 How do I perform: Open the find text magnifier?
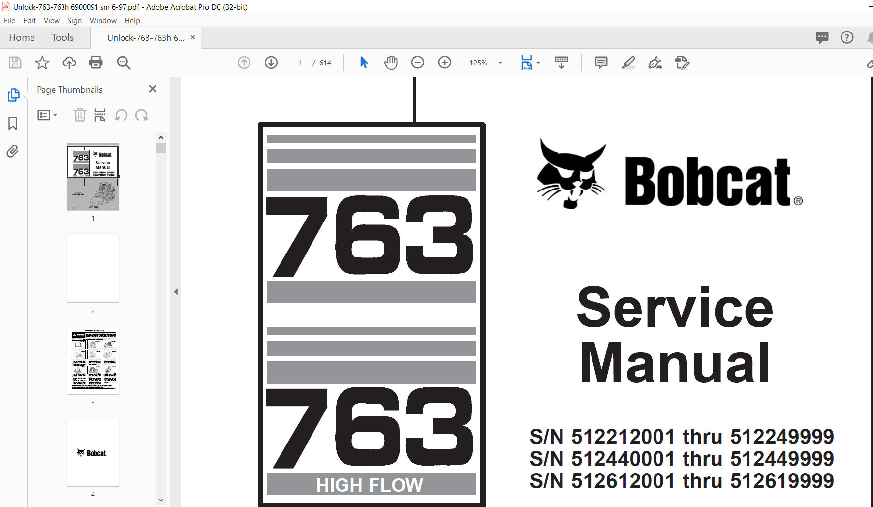(124, 63)
